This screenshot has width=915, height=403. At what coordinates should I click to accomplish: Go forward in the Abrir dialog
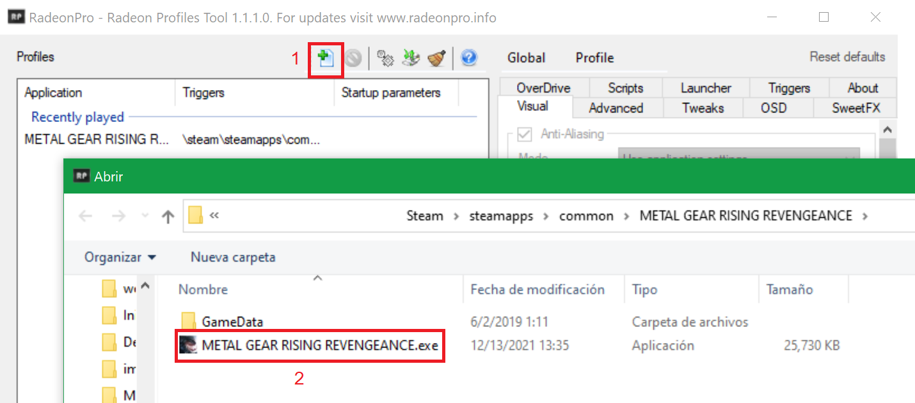(118, 216)
